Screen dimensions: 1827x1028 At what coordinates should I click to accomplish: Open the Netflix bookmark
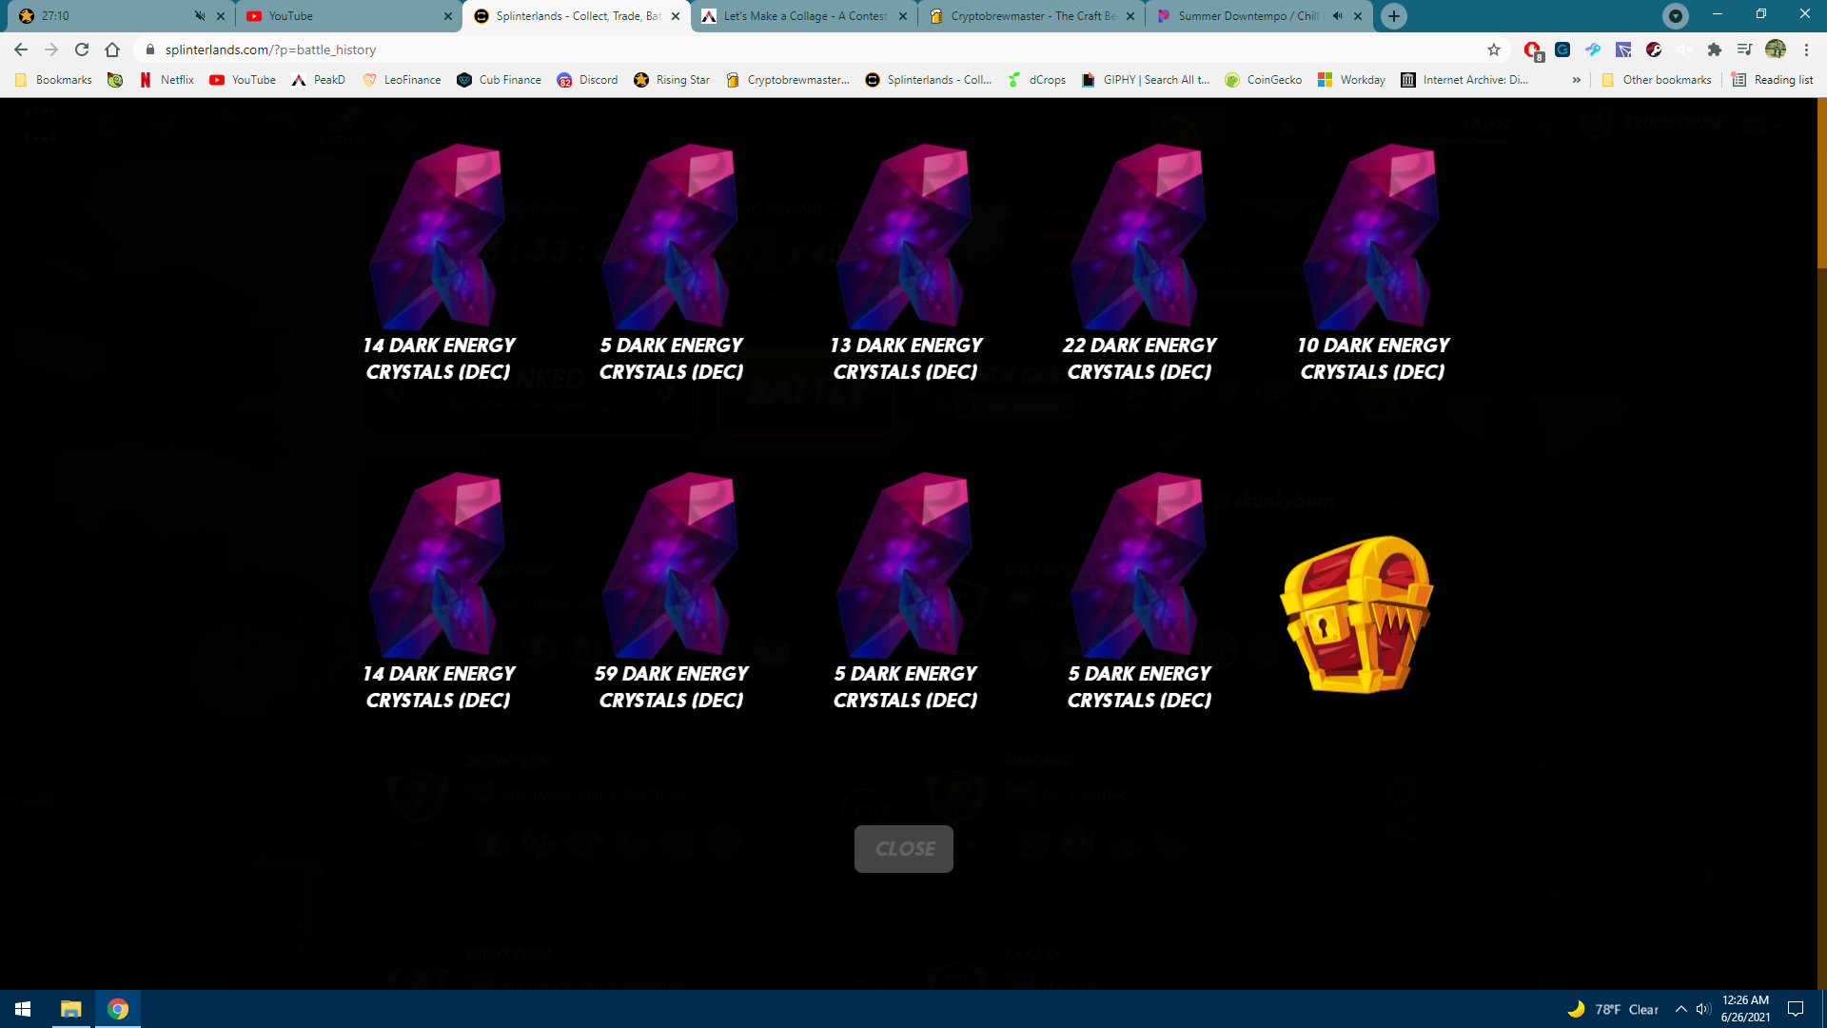pyautogui.click(x=167, y=80)
